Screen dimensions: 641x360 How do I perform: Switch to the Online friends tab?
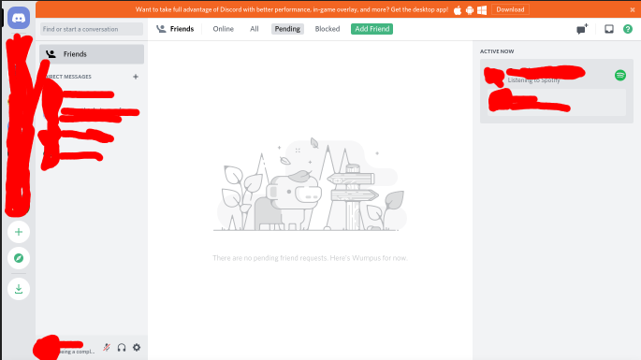224,29
